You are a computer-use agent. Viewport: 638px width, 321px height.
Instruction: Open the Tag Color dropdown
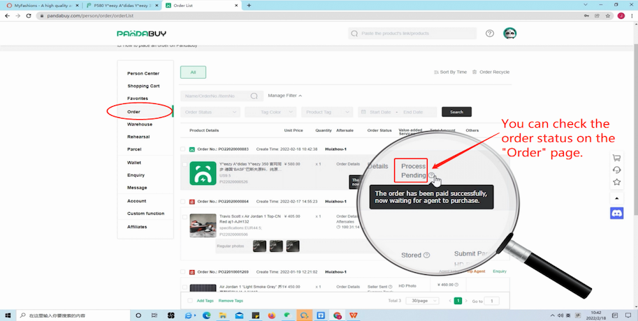pyautogui.click(x=270, y=112)
